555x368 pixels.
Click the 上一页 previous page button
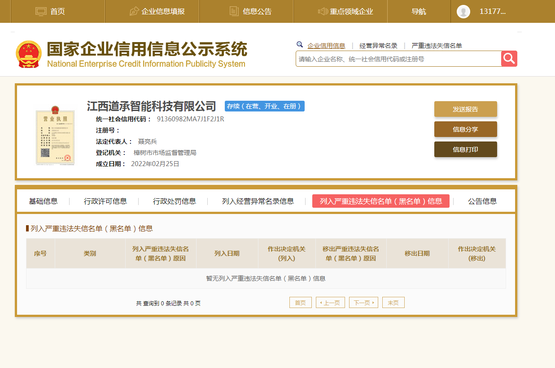tap(331, 303)
